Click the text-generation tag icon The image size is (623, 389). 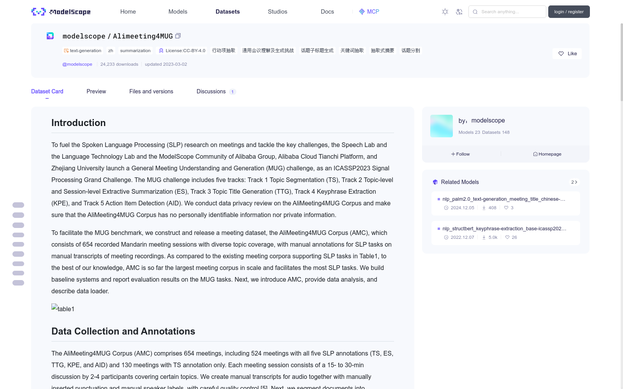[66, 51]
